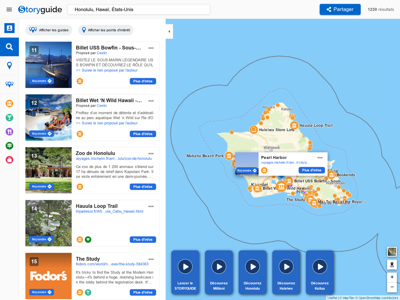The height and width of the screenshot is (300, 400).
Task: Zoom in on the map
Action: point(392,277)
